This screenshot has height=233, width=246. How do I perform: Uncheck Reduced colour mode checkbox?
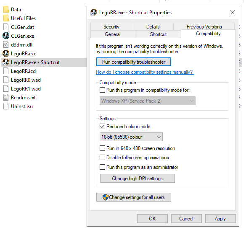click(102, 127)
